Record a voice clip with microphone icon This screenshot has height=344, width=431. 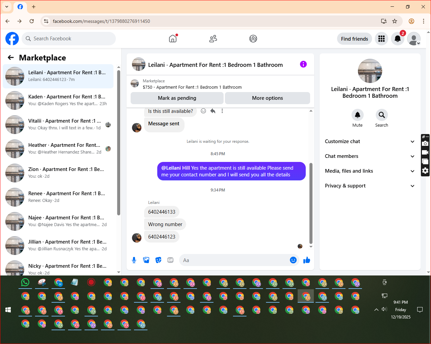[x=134, y=260]
